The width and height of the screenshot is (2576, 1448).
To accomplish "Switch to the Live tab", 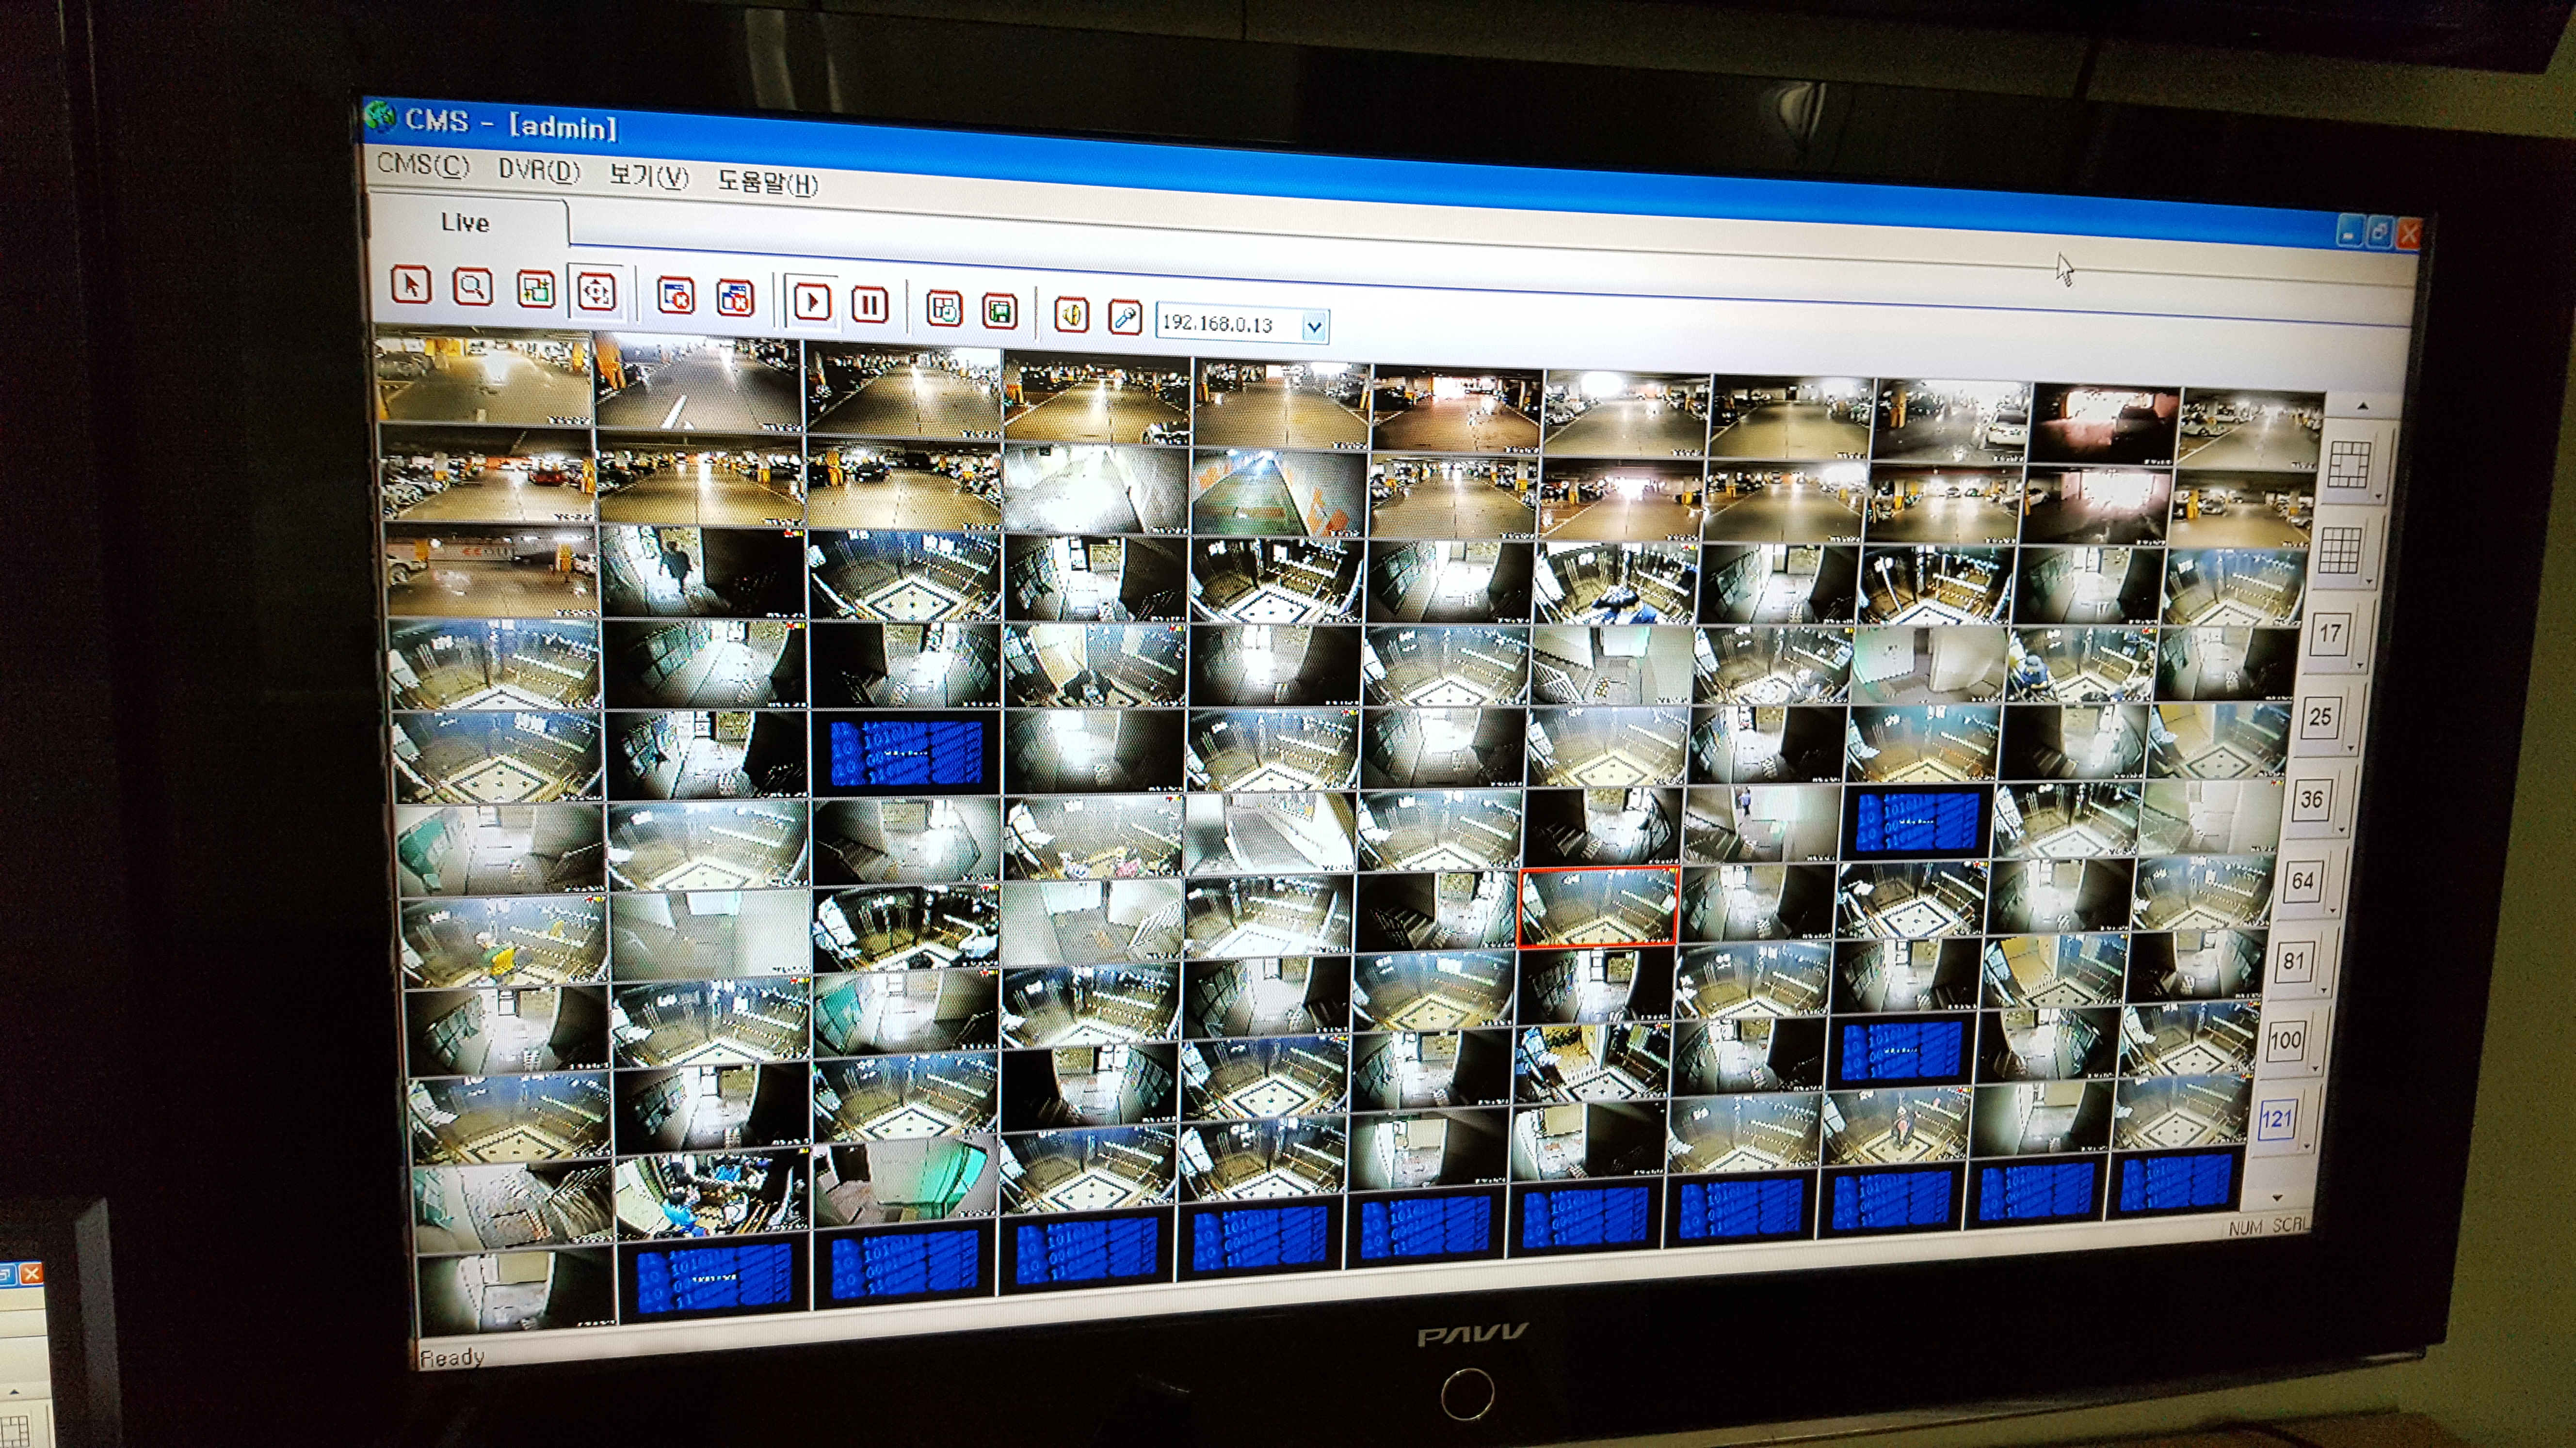I will [465, 222].
